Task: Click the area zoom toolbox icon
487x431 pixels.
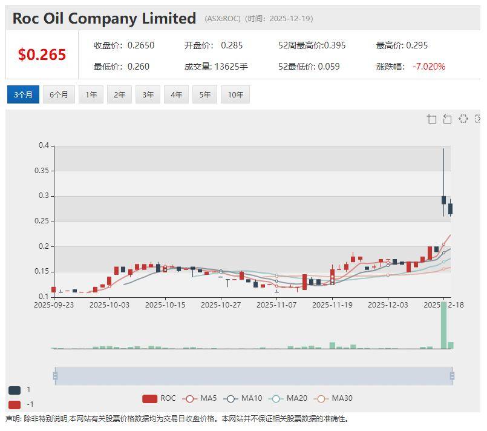Action: coord(431,119)
